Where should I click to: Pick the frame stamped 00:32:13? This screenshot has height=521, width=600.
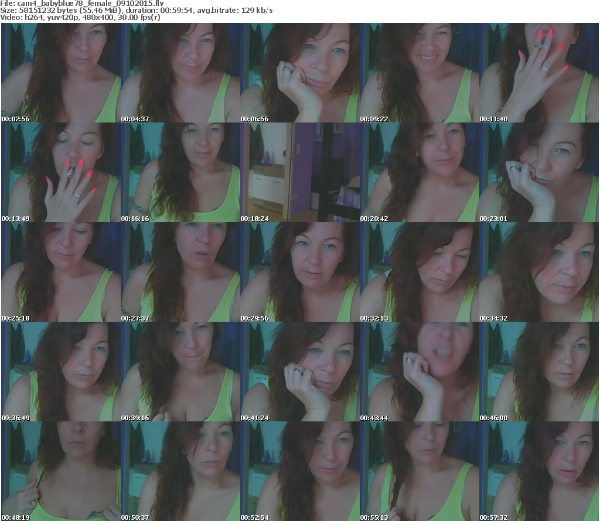[420, 272]
